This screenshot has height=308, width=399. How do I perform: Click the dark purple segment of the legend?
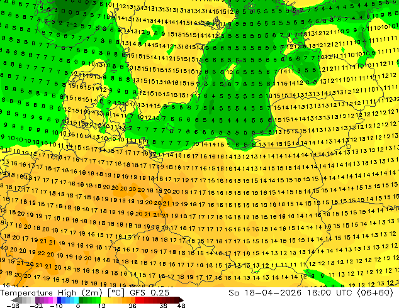point(37,300)
